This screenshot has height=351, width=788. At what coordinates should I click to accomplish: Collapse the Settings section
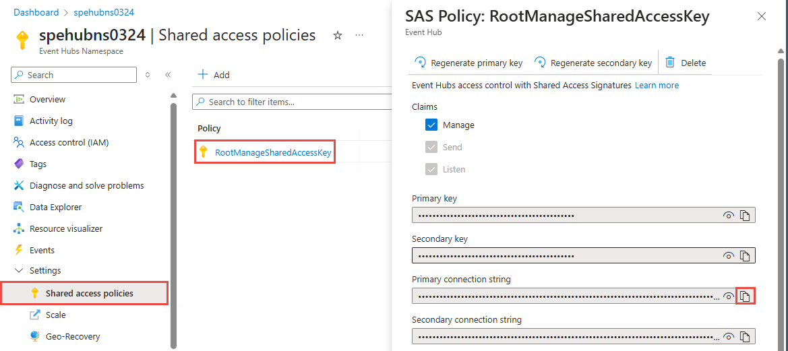tap(18, 270)
